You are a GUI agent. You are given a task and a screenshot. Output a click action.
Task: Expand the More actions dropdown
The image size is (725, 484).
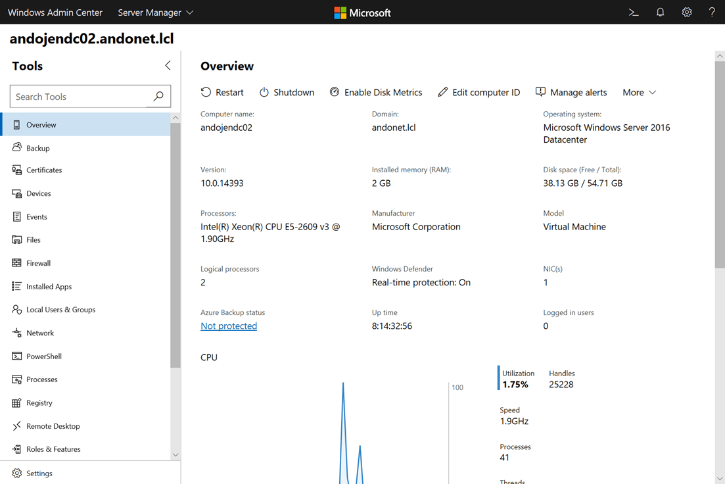click(639, 93)
